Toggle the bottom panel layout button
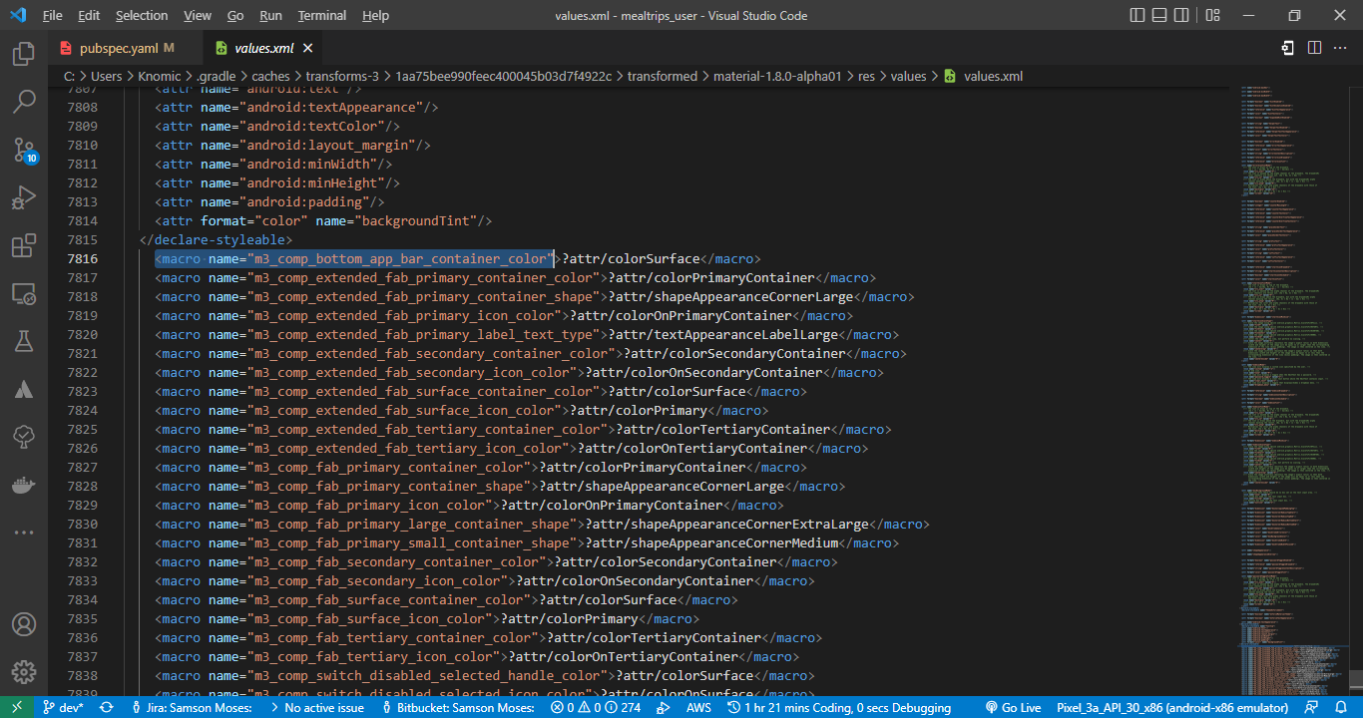 (1161, 16)
